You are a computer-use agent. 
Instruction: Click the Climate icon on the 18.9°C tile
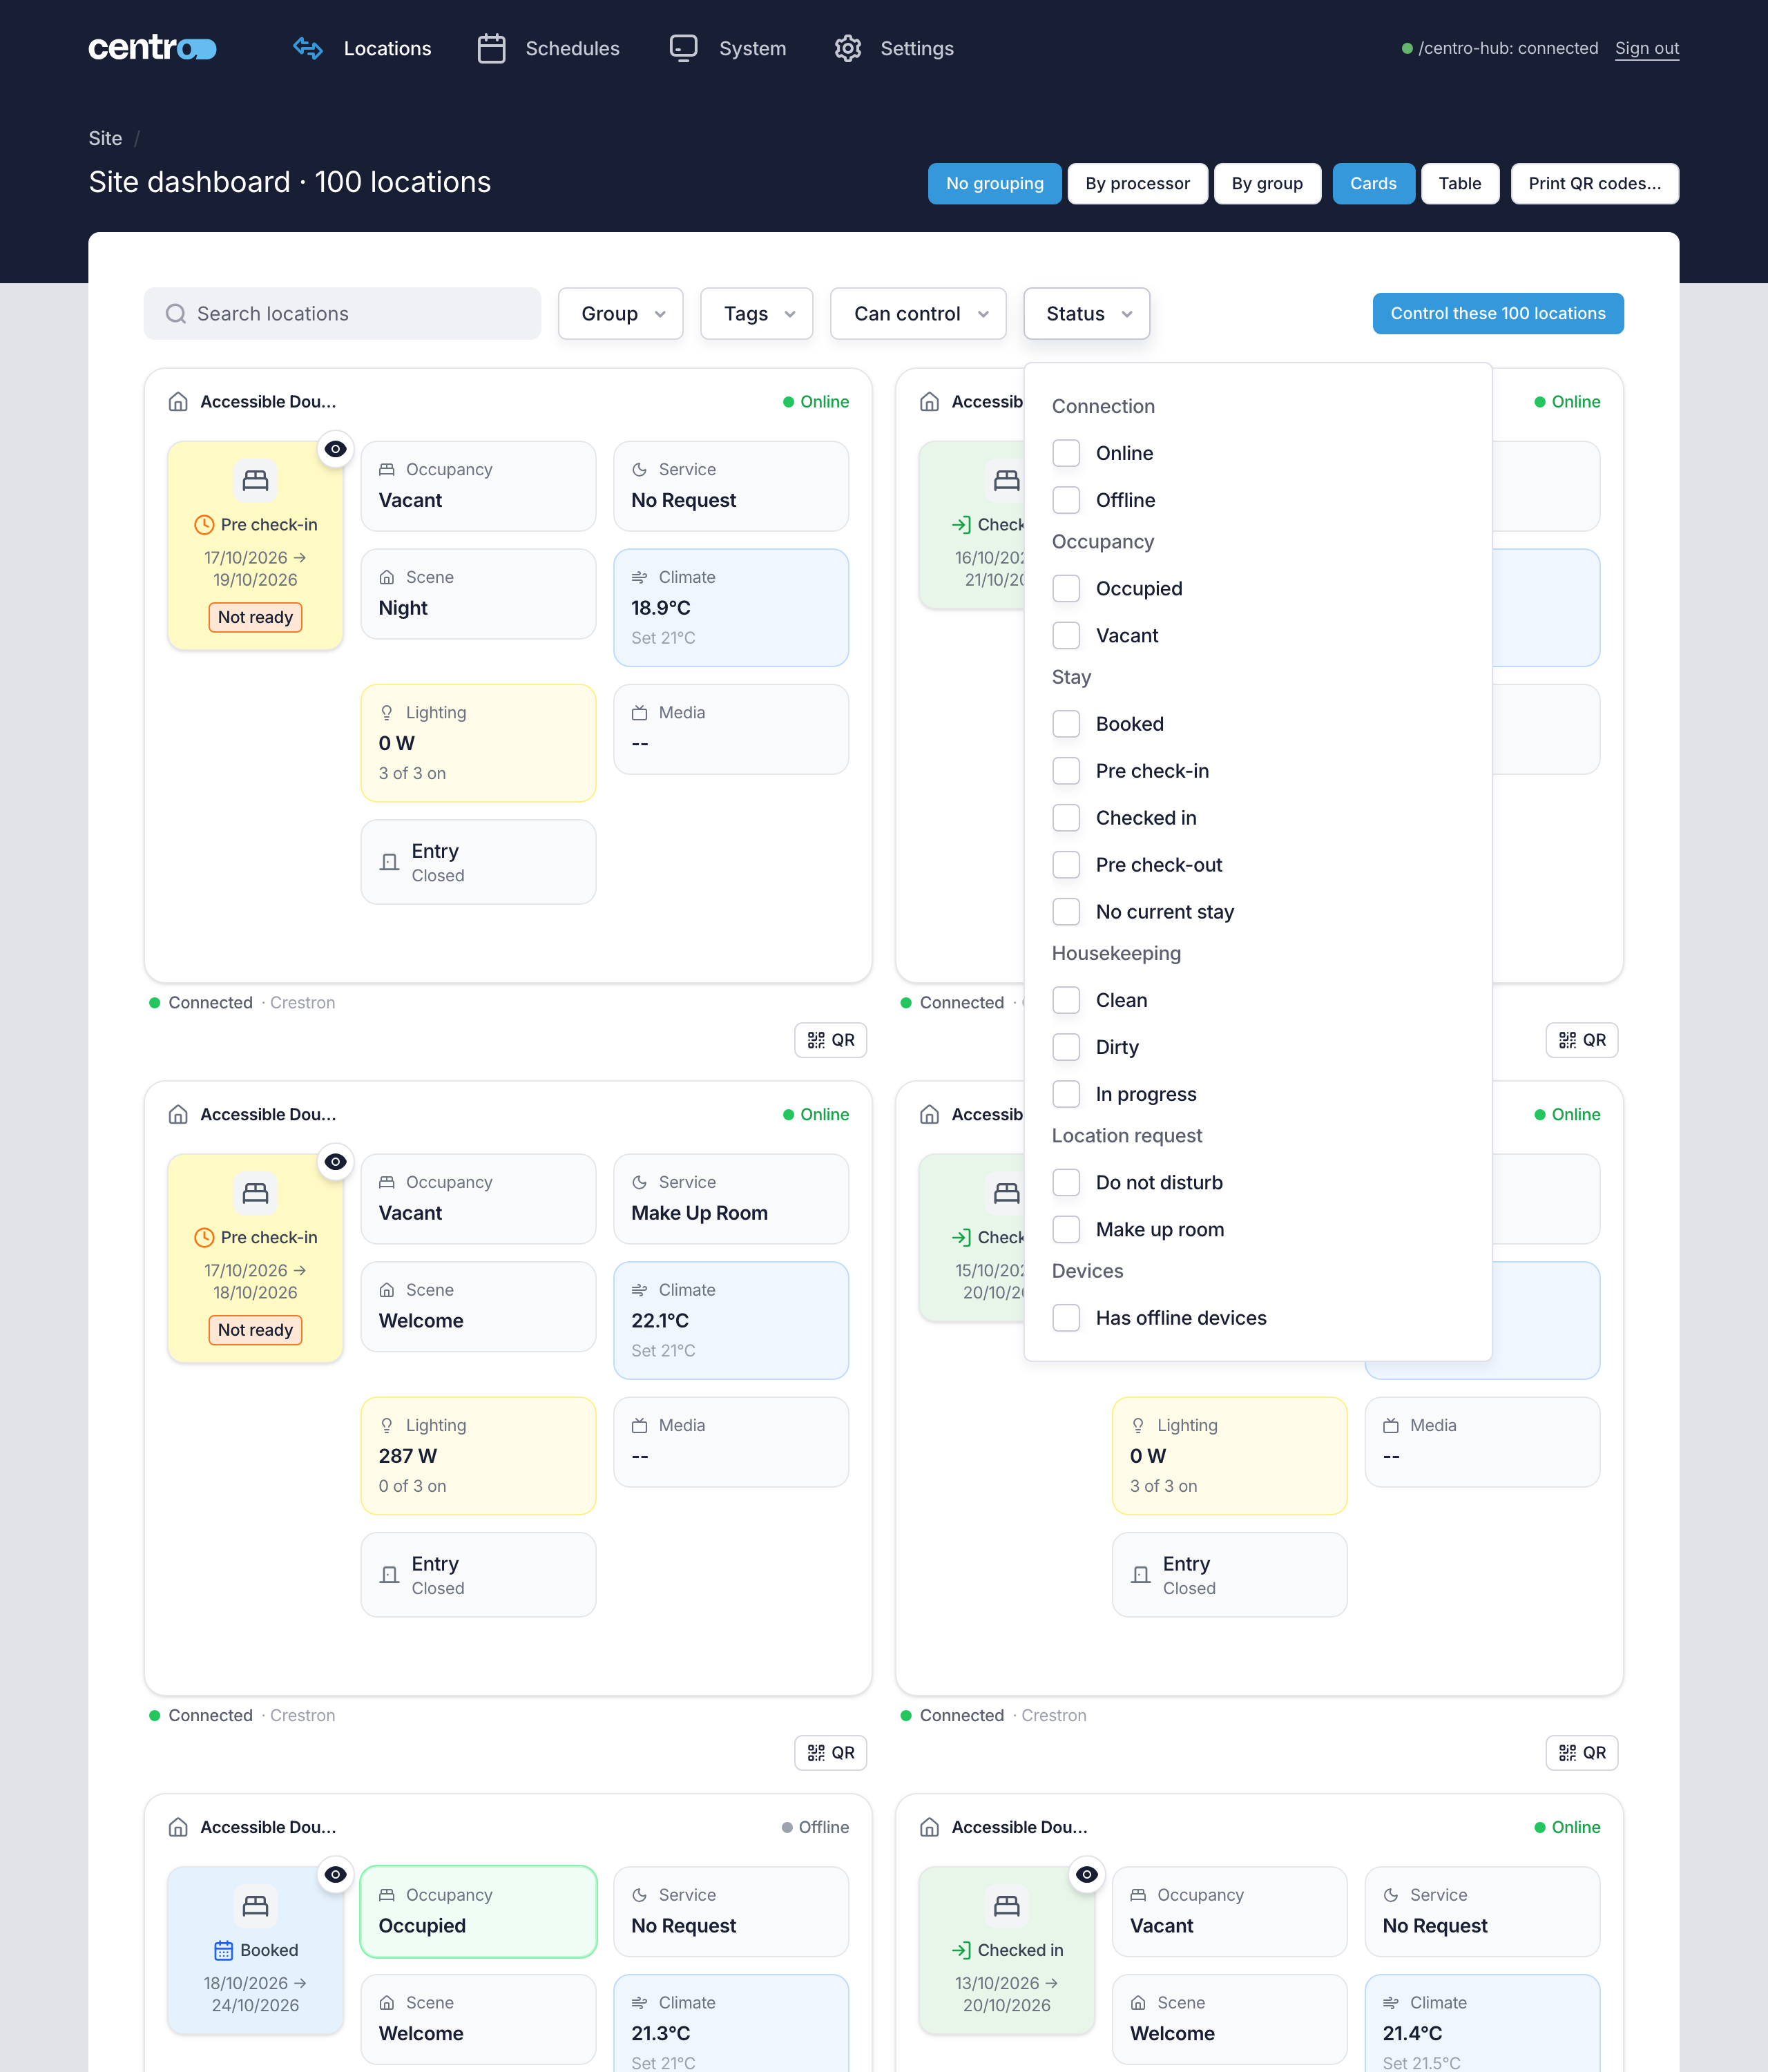pyautogui.click(x=639, y=577)
